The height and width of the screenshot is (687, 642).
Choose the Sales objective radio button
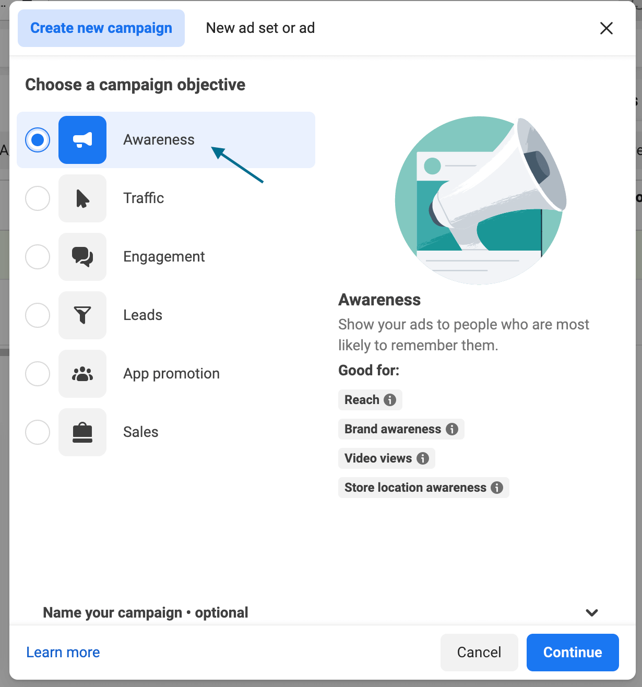pos(37,432)
